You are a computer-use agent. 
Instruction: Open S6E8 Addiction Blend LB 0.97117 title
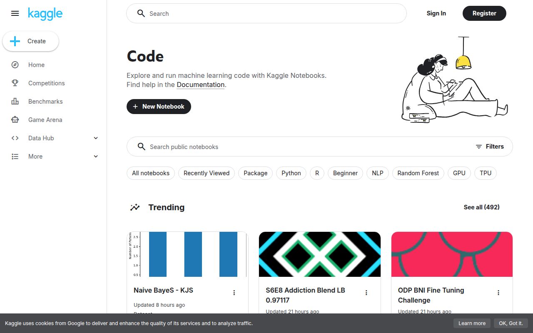(305, 295)
